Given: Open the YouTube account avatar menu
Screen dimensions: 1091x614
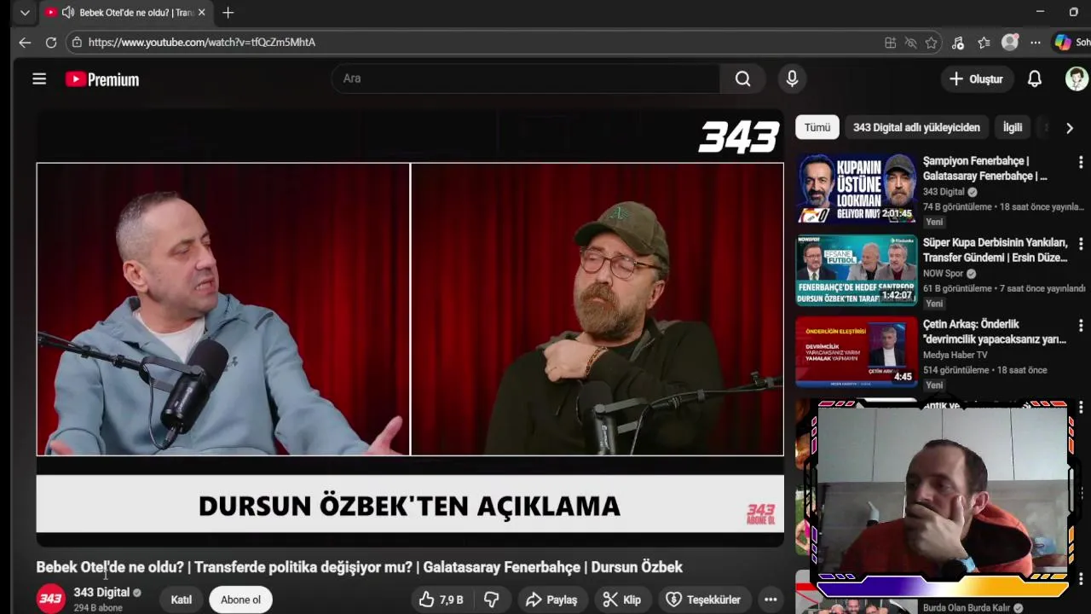Looking at the screenshot, I should 1077,78.
